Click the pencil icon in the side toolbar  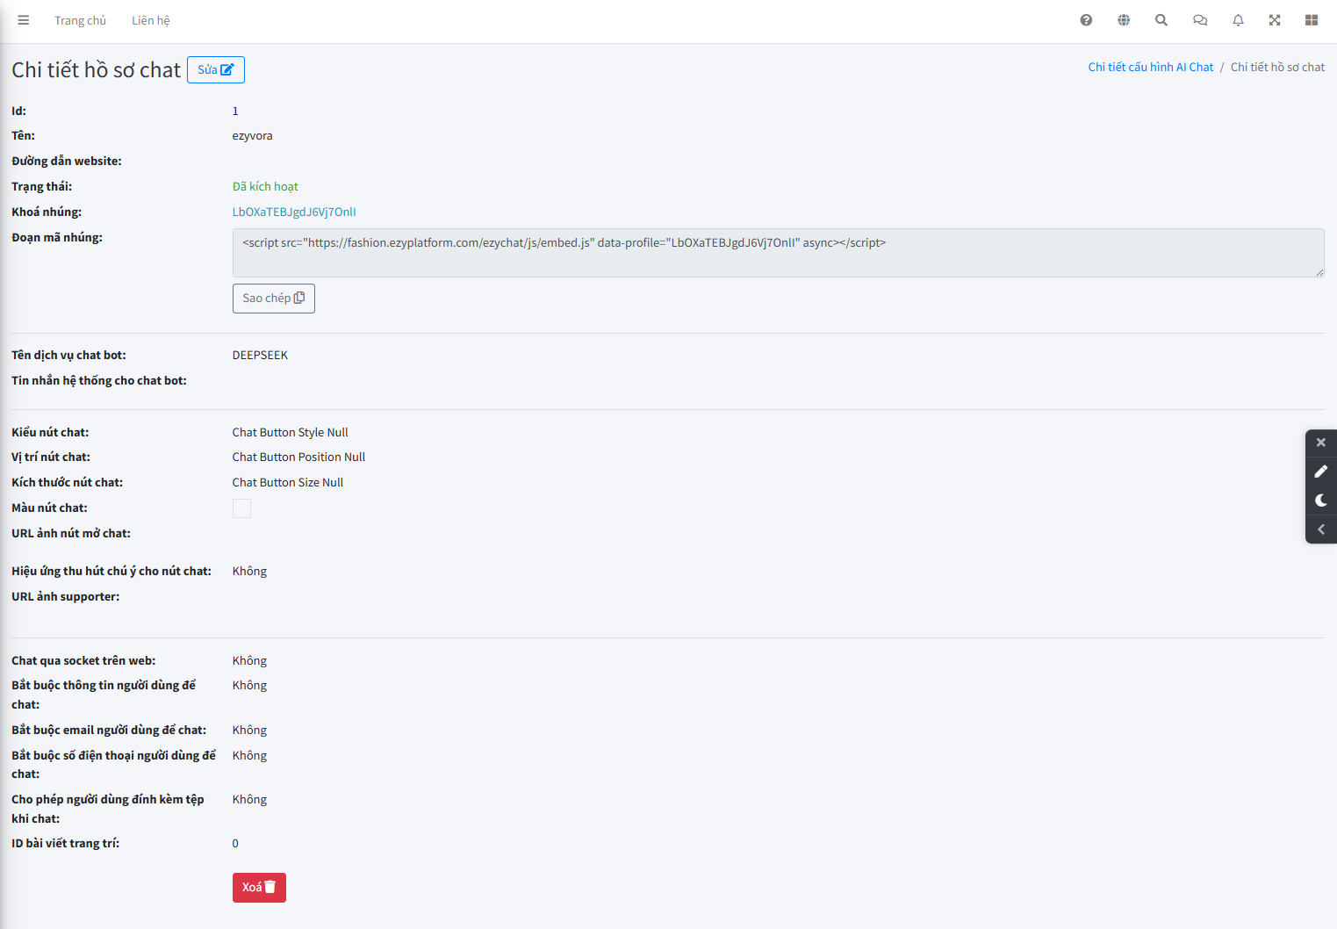tap(1321, 472)
